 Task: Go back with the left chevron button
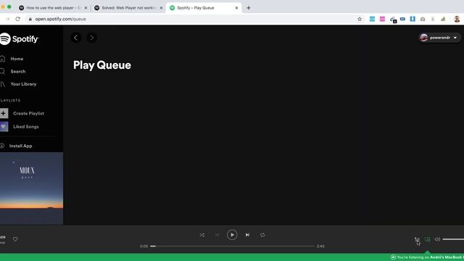point(76,38)
